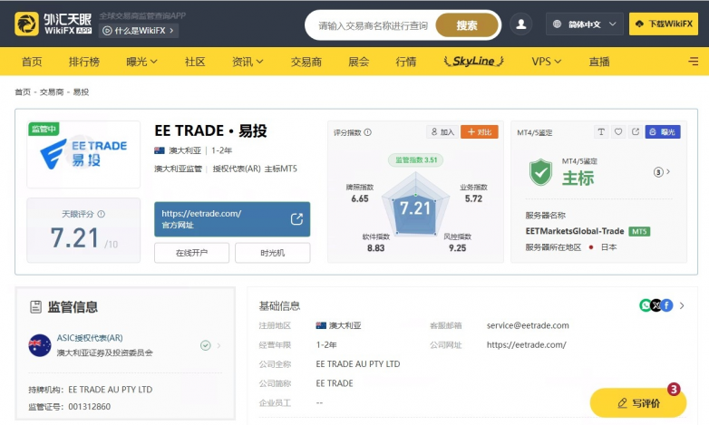Click the green check beside ASIC license

point(206,345)
